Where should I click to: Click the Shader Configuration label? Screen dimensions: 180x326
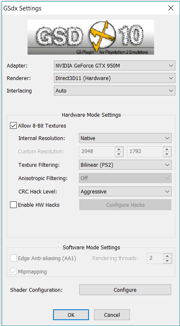pyautogui.click(x=36, y=290)
